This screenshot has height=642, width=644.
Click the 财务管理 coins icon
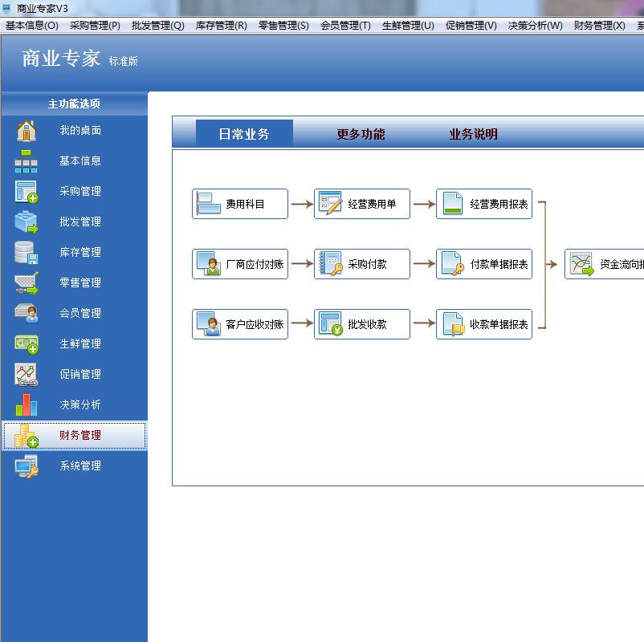(x=26, y=436)
